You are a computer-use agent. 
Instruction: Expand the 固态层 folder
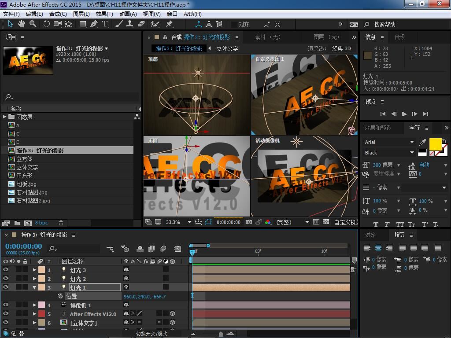[x=4, y=117]
